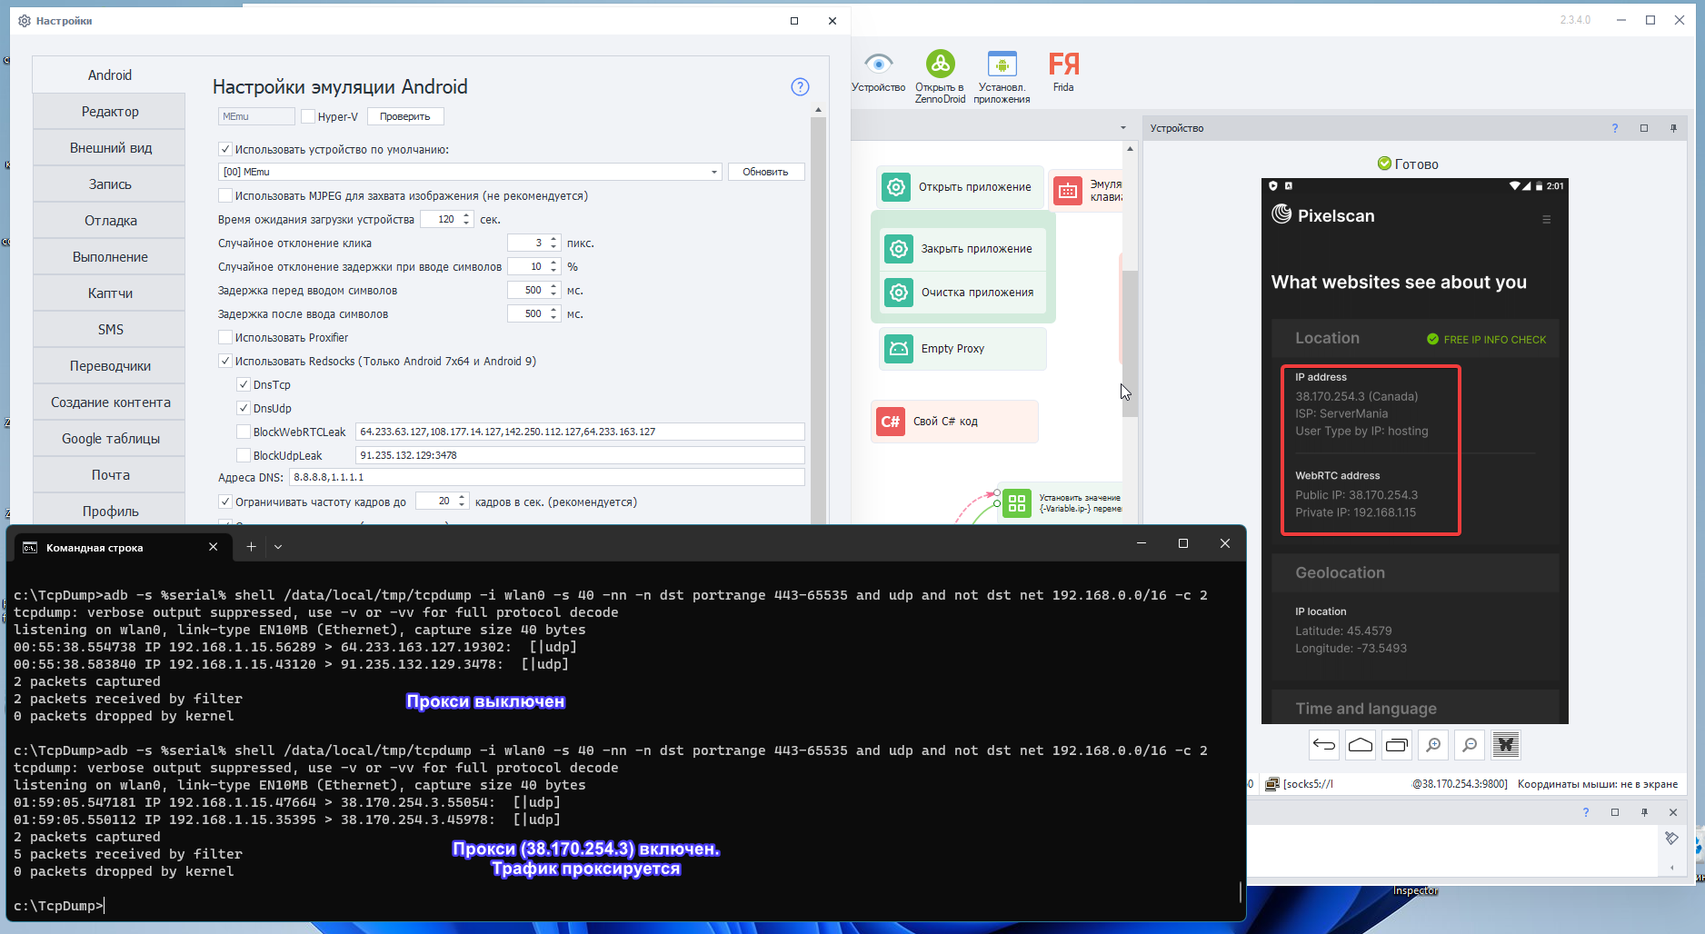Tap the recent apps button under emulator
The width and height of the screenshot is (1705, 934).
pos(1397,745)
